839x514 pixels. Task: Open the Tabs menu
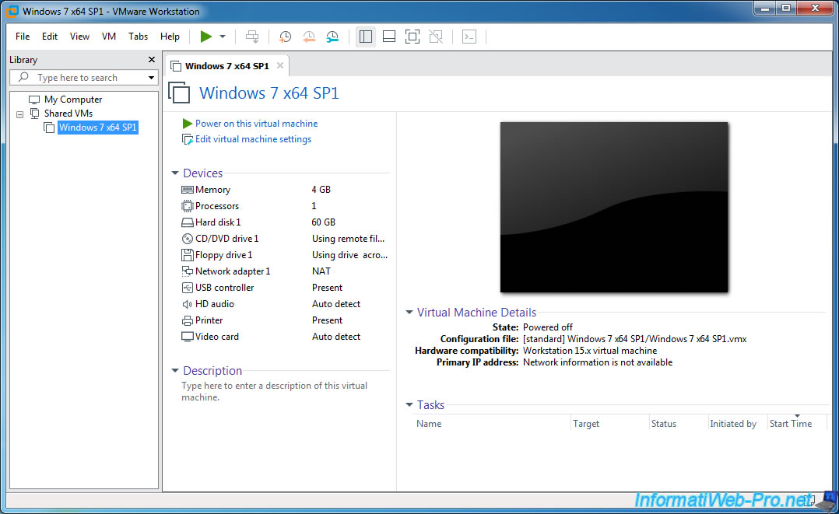(x=138, y=37)
